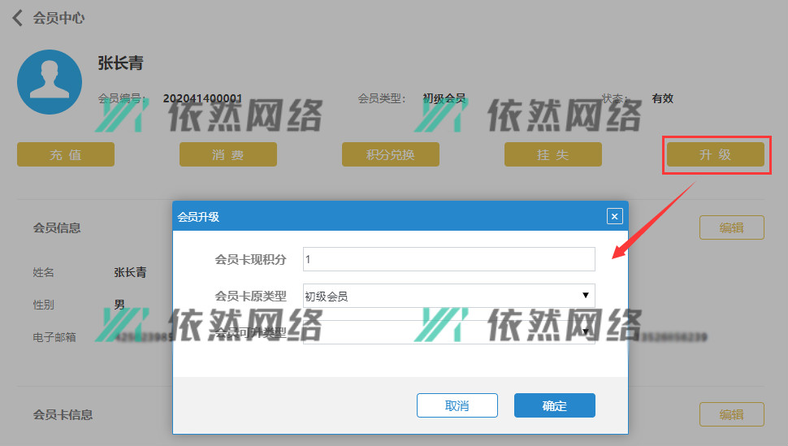The height and width of the screenshot is (446, 788).
Task: Click the member number 202041400001
Action: pos(202,98)
